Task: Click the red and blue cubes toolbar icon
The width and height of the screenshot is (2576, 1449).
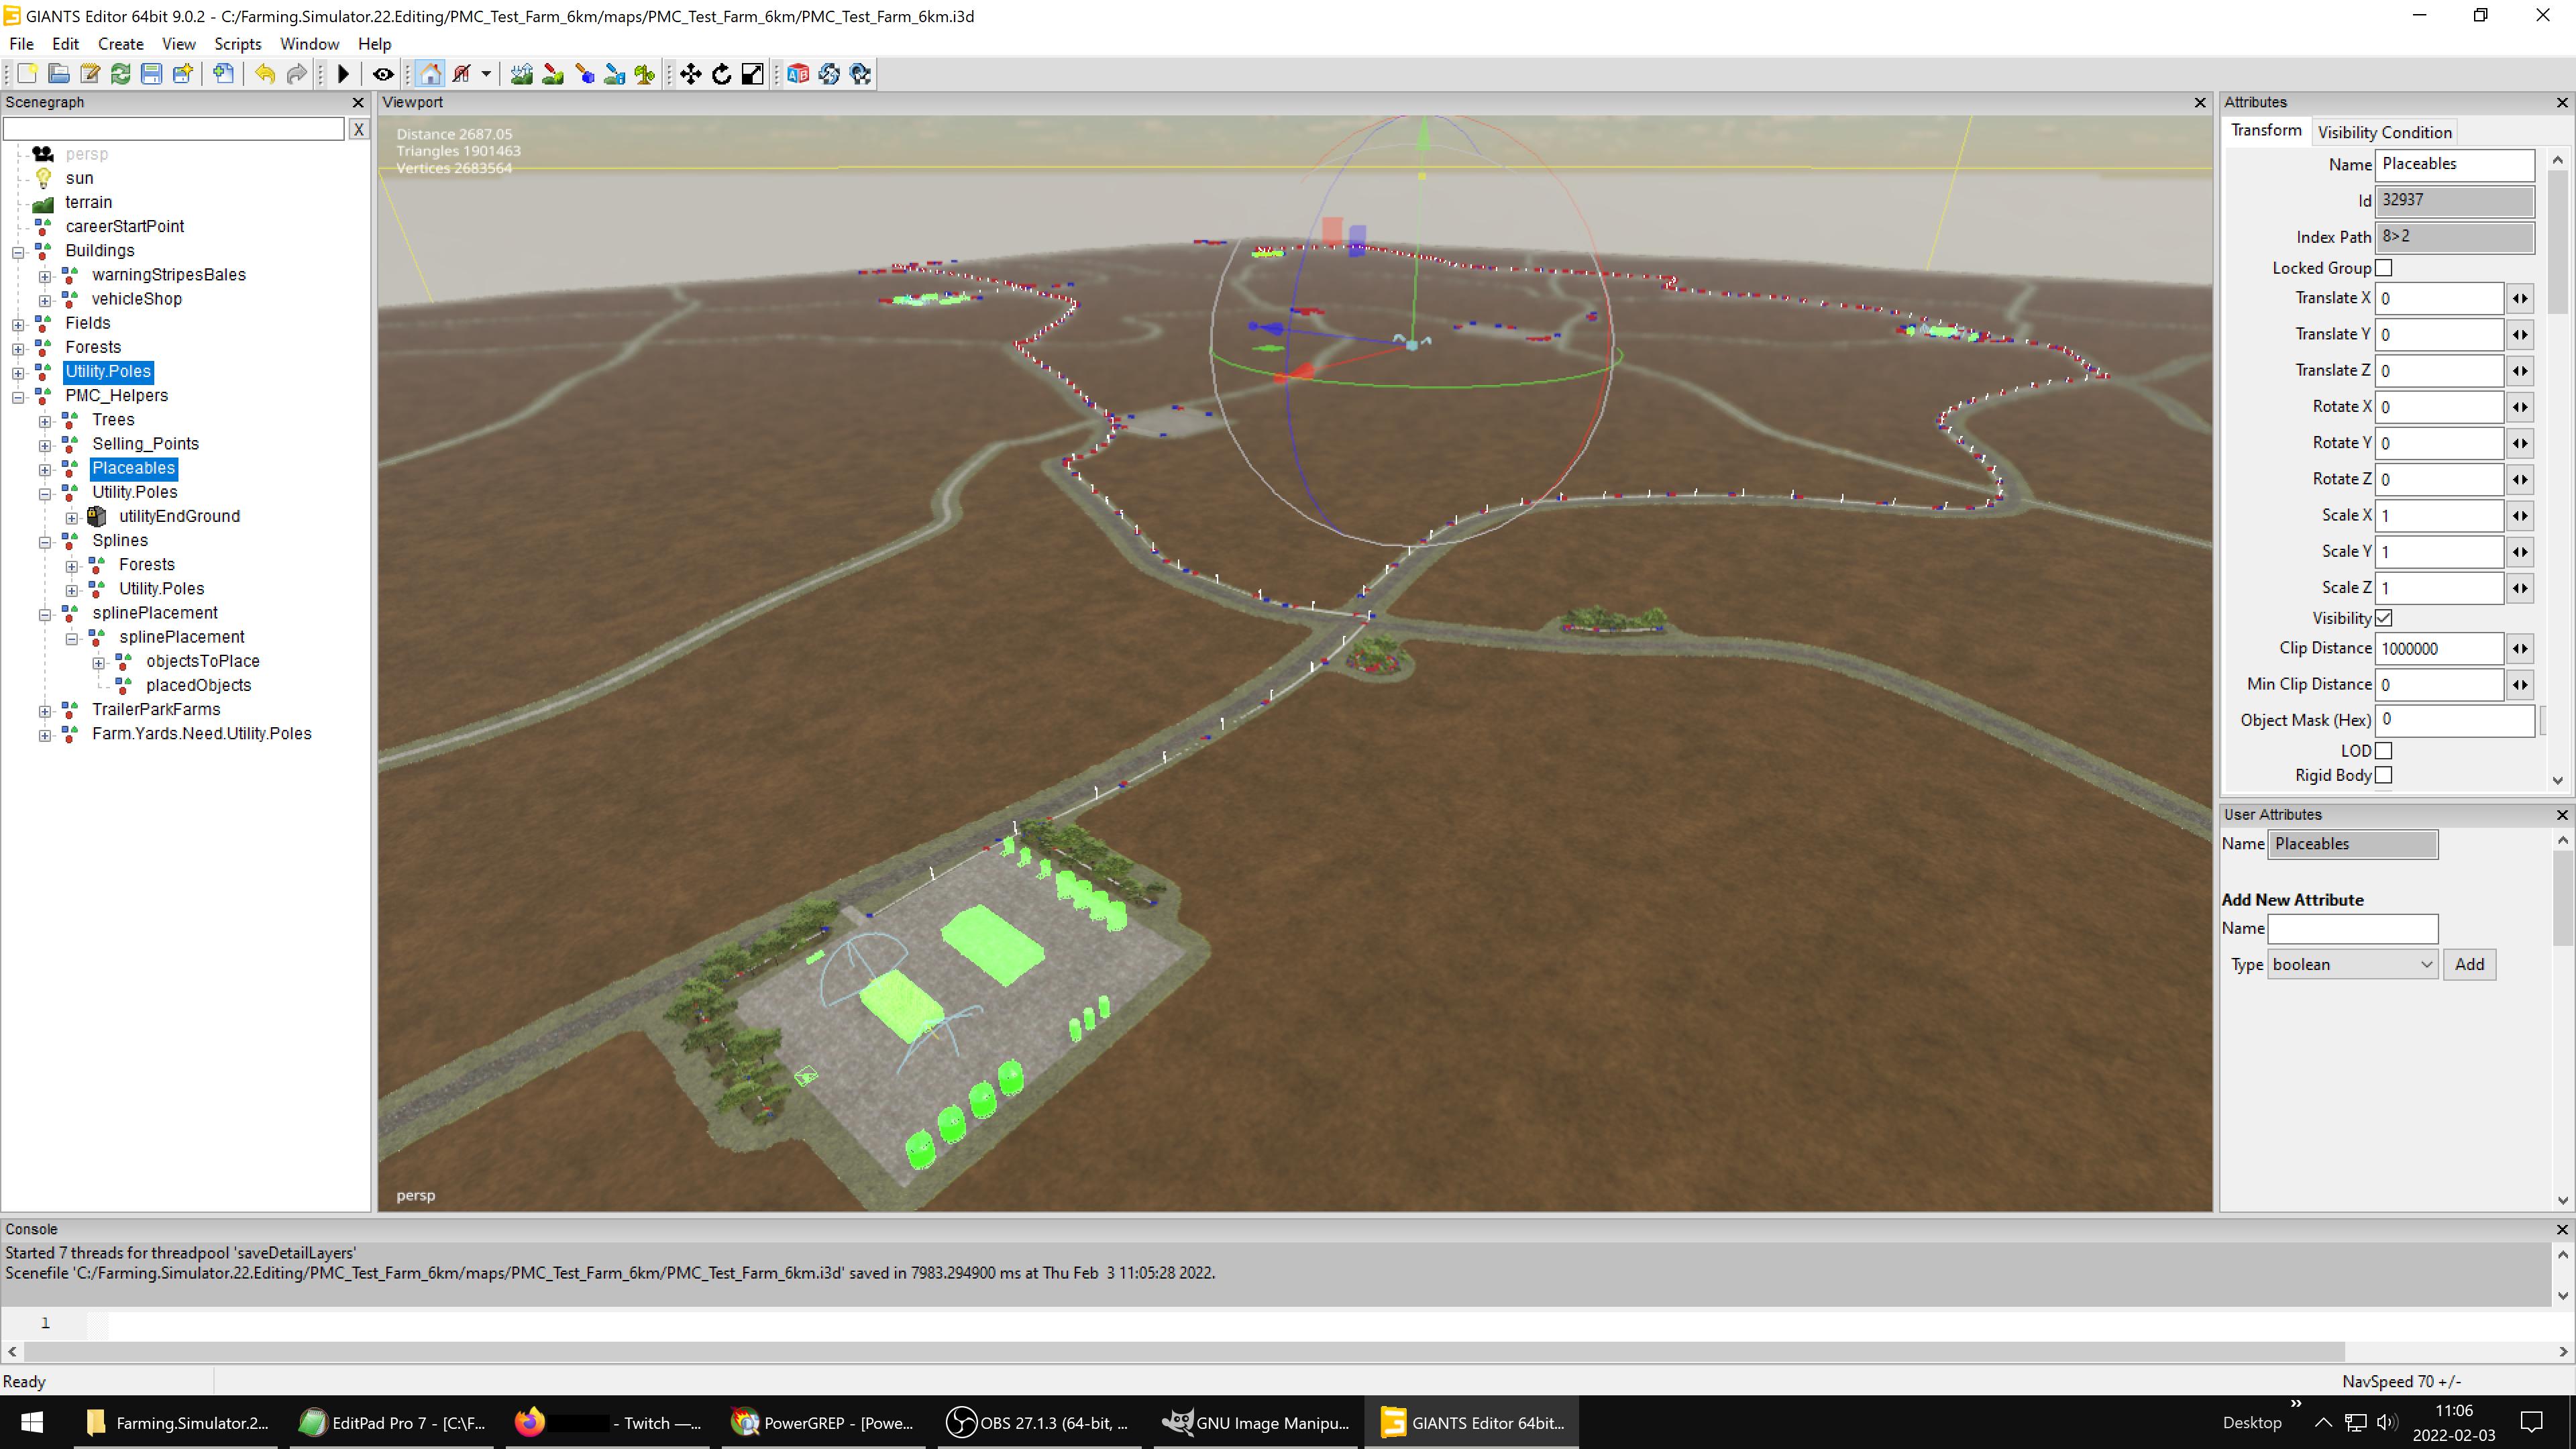Action: pos(798,74)
